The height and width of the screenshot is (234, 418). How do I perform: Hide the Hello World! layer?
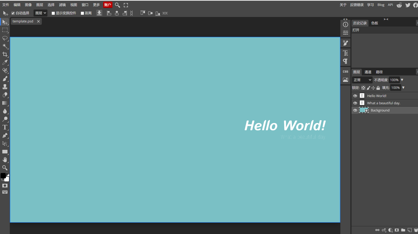pos(355,96)
